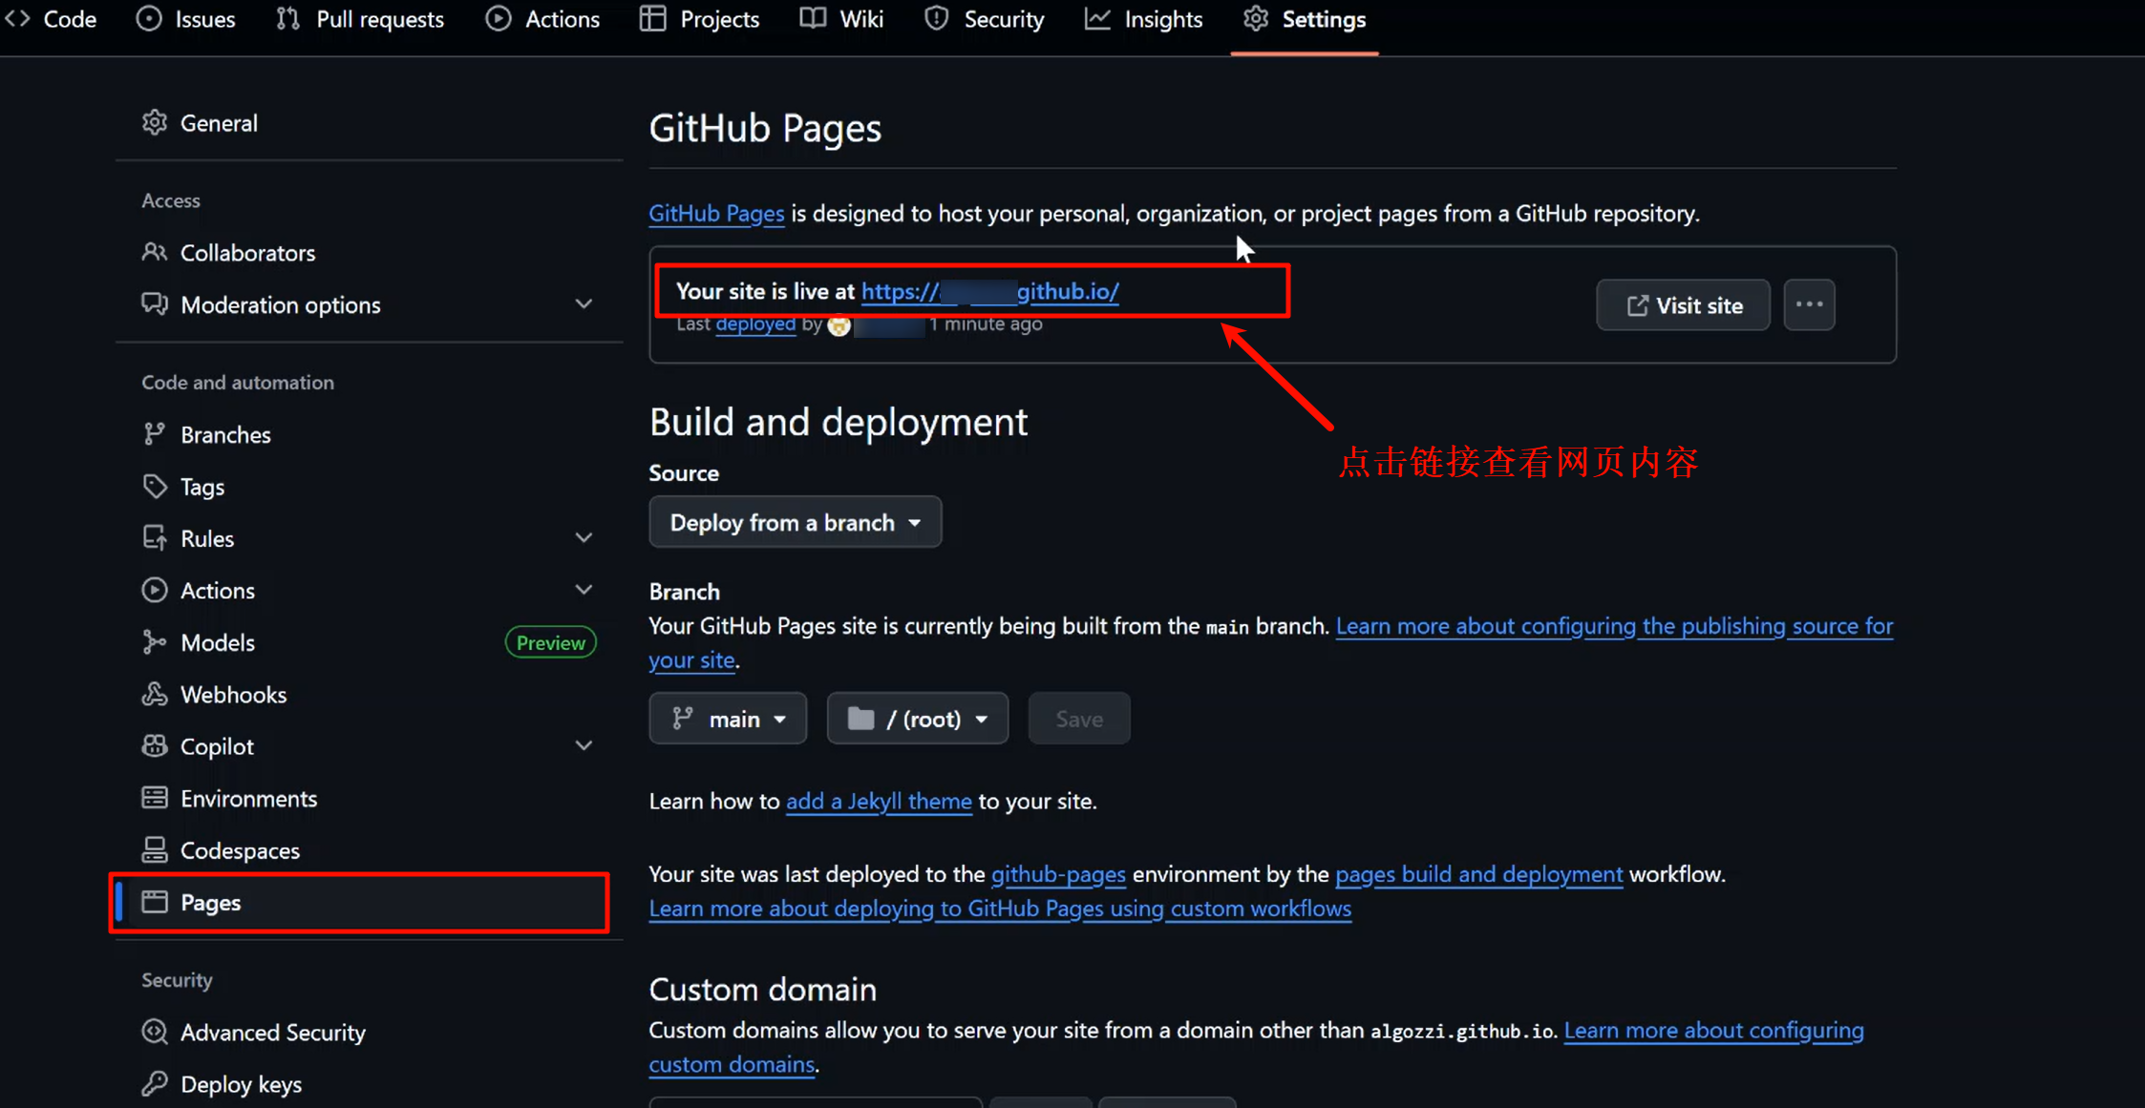Click the Save button for branch
This screenshot has height=1108, width=2145.
point(1079,719)
